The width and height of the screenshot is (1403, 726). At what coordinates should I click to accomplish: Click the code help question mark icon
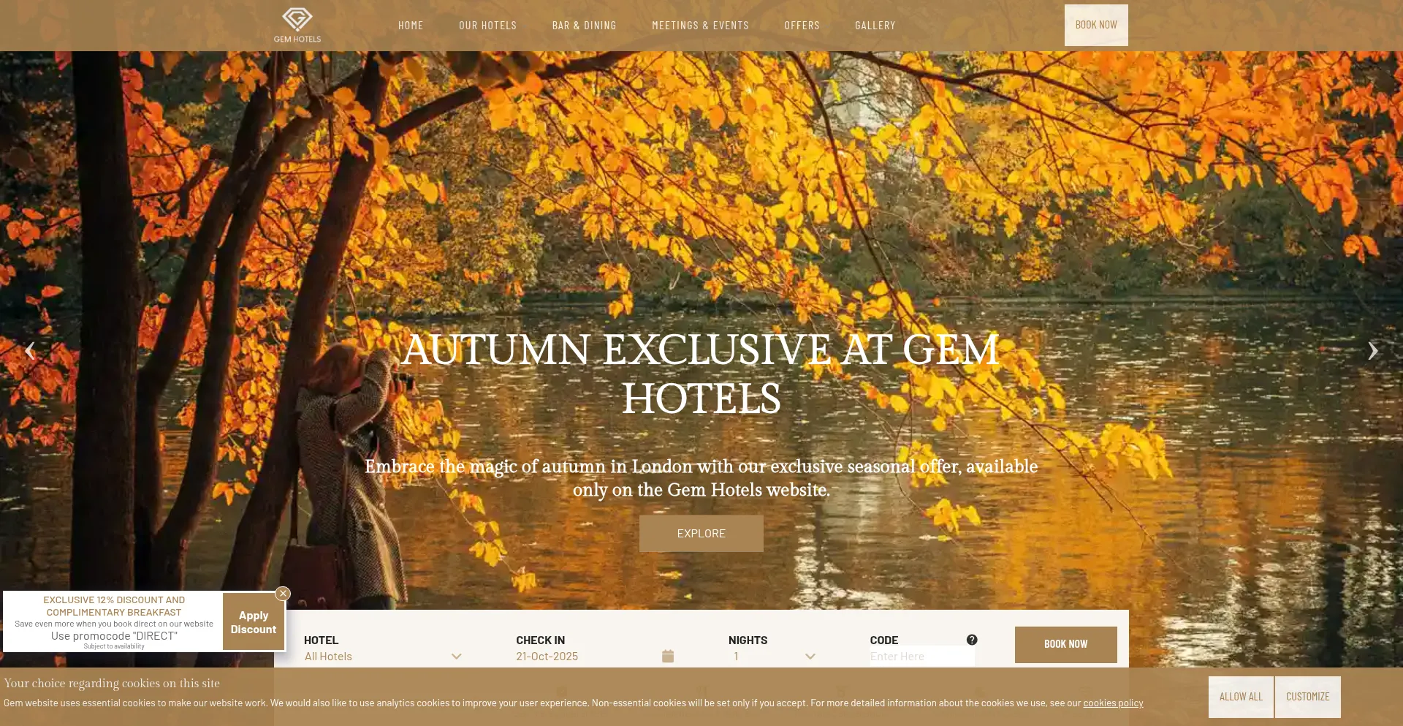972,640
